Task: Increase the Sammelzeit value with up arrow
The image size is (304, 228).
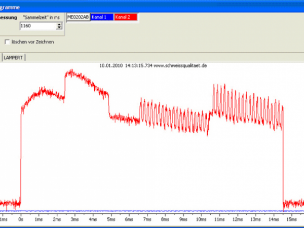Action: (60, 23)
